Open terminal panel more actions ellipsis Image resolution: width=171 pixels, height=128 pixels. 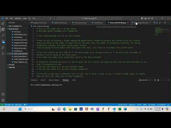coord(162,80)
